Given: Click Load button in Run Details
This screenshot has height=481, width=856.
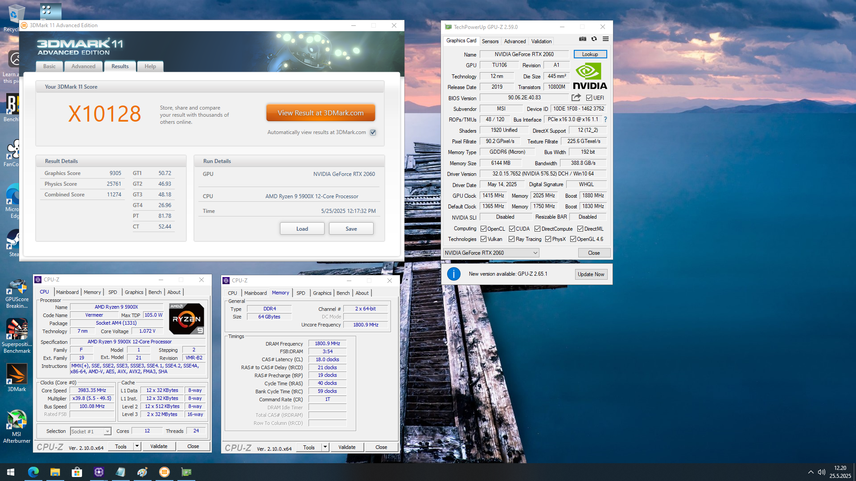Looking at the screenshot, I should [302, 229].
